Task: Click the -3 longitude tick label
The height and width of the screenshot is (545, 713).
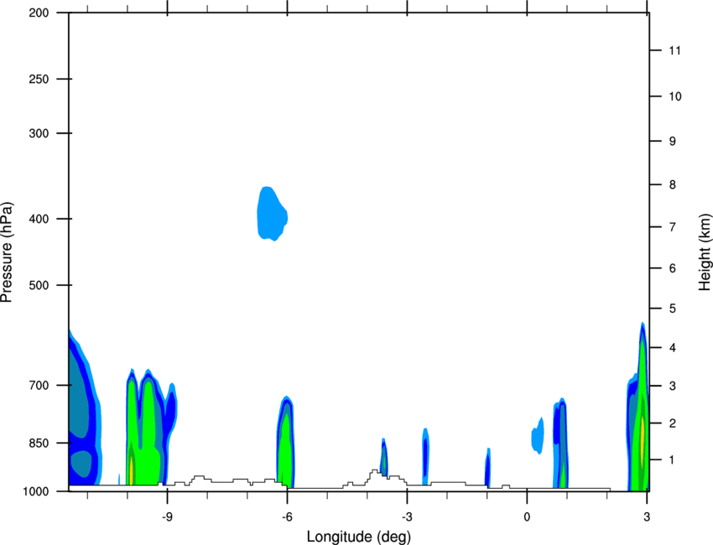Action: coord(407,516)
